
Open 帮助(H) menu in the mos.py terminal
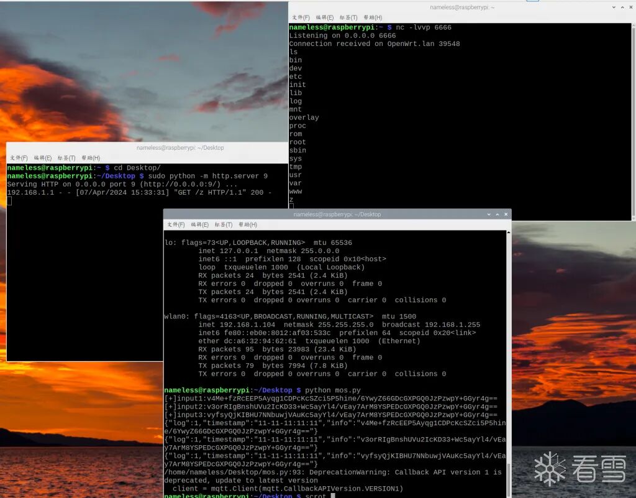tap(248, 224)
